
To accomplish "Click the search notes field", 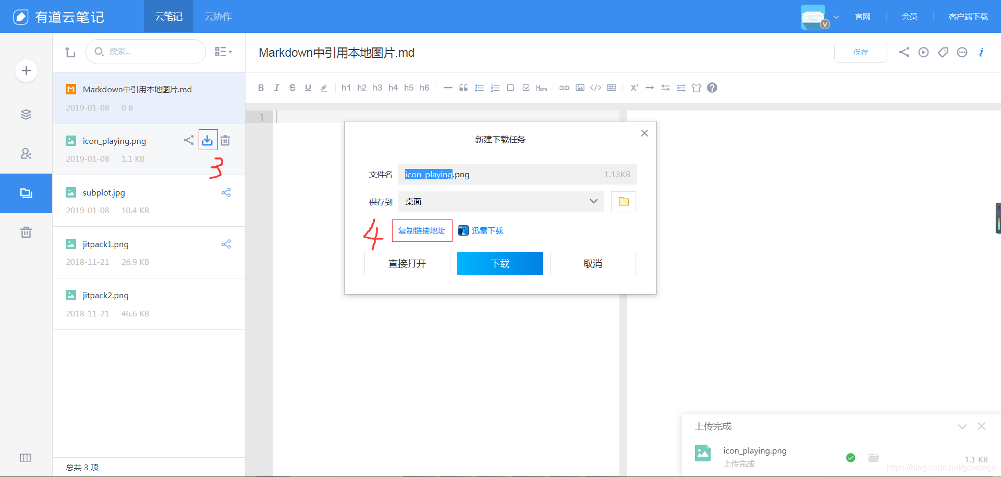I will [145, 52].
